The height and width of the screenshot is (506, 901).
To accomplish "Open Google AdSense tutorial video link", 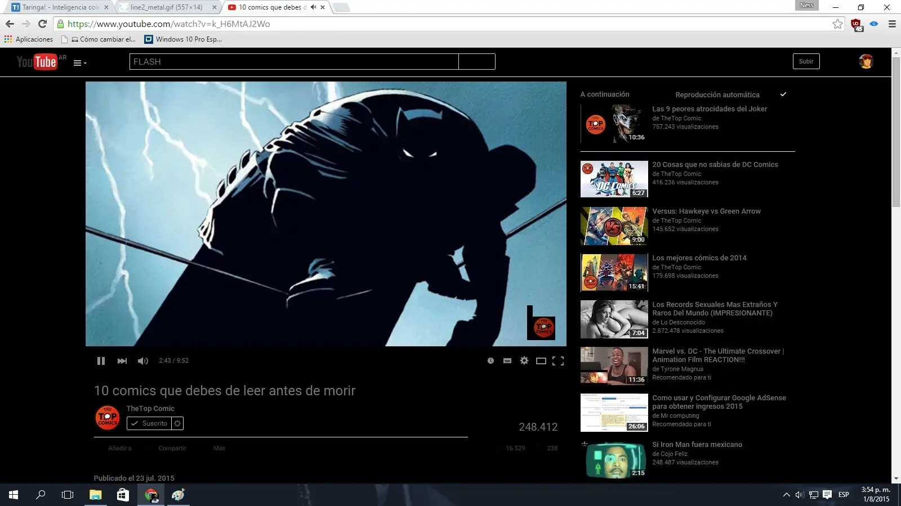I will point(719,402).
